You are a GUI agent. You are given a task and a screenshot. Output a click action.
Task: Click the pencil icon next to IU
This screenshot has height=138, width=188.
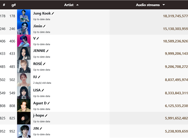(39, 77)
